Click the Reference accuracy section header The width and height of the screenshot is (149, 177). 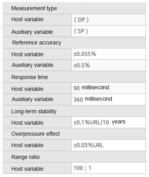click(x=74, y=42)
